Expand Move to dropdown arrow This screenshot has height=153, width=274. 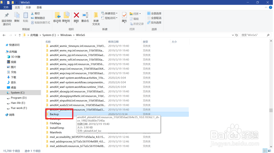[57, 22]
